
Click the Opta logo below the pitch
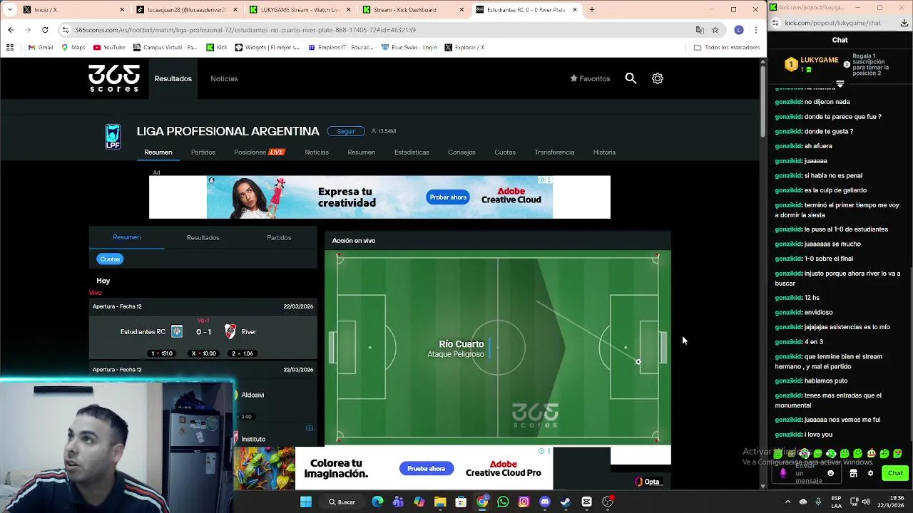click(x=648, y=482)
